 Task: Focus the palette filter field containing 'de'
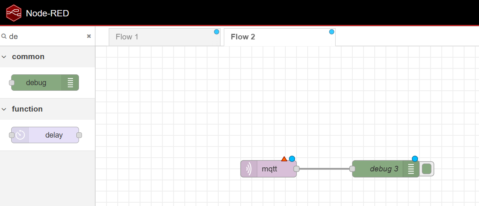pyautogui.click(x=47, y=36)
